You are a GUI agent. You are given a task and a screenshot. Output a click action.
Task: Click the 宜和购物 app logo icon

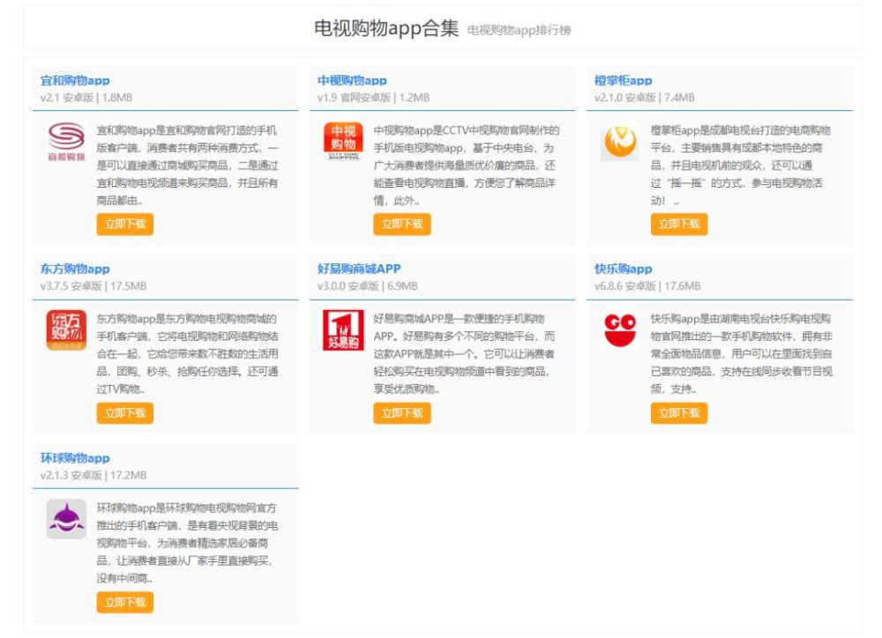[x=66, y=142]
